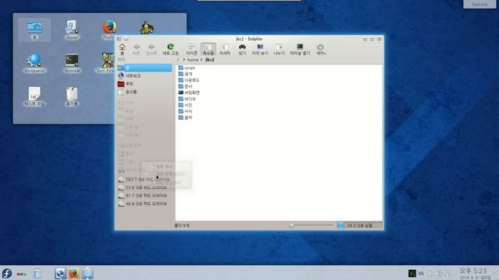Select the '바탕화면' desktop folder
The image size is (499, 280).
point(189,93)
